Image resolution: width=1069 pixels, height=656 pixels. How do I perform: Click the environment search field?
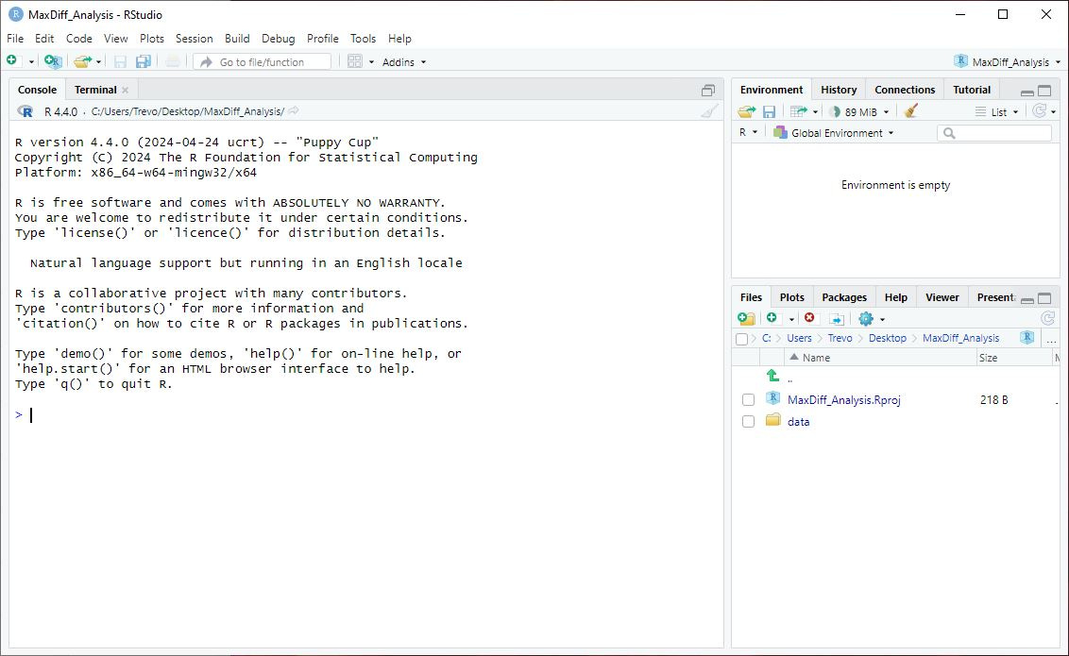[x=994, y=133]
